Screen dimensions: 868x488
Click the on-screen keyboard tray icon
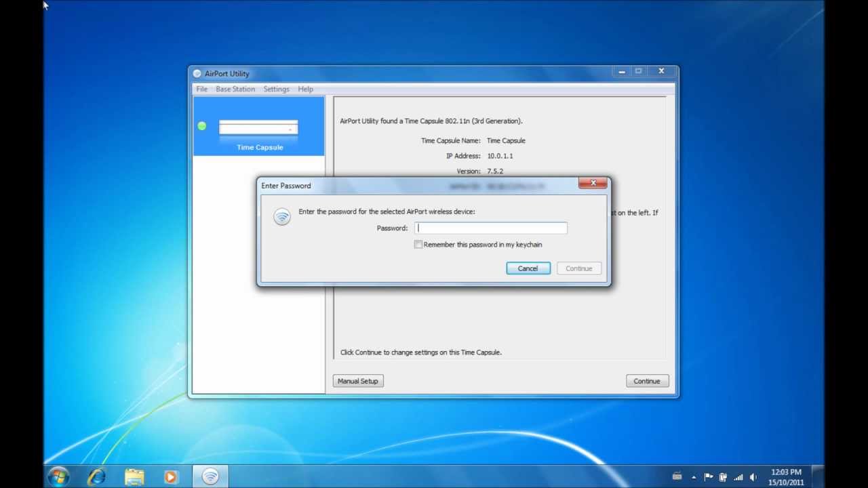click(676, 476)
